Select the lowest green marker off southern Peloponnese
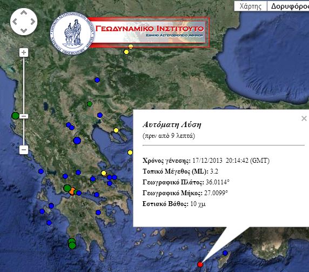The width and height of the screenshot is (309, 272). [72, 246]
